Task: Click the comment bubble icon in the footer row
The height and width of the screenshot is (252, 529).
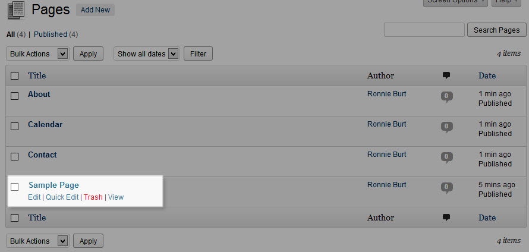Action: pos(446,218)
